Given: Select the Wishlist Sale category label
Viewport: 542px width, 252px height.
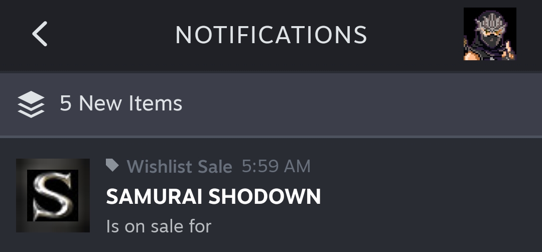Looking at the screenshot, I should [179, 166].
